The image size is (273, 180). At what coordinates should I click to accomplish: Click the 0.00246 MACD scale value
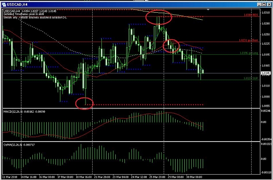[x=266, y=111]
